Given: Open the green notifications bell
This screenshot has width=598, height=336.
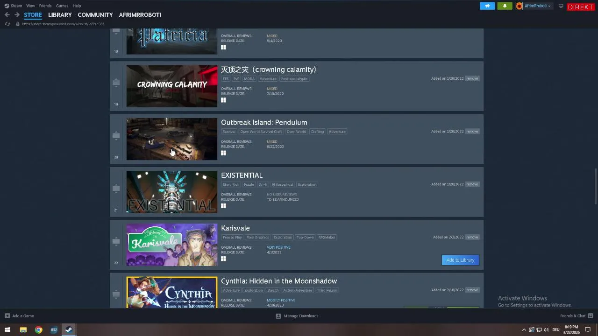Looking at the screenshot, I should coord(505,6).
